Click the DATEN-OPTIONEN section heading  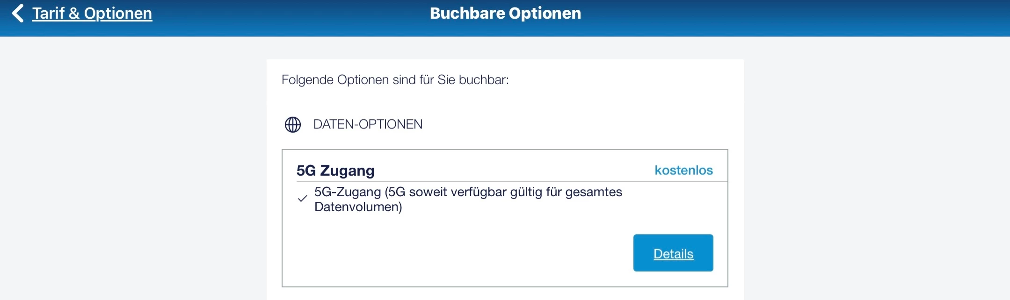[x=368, y=124]
